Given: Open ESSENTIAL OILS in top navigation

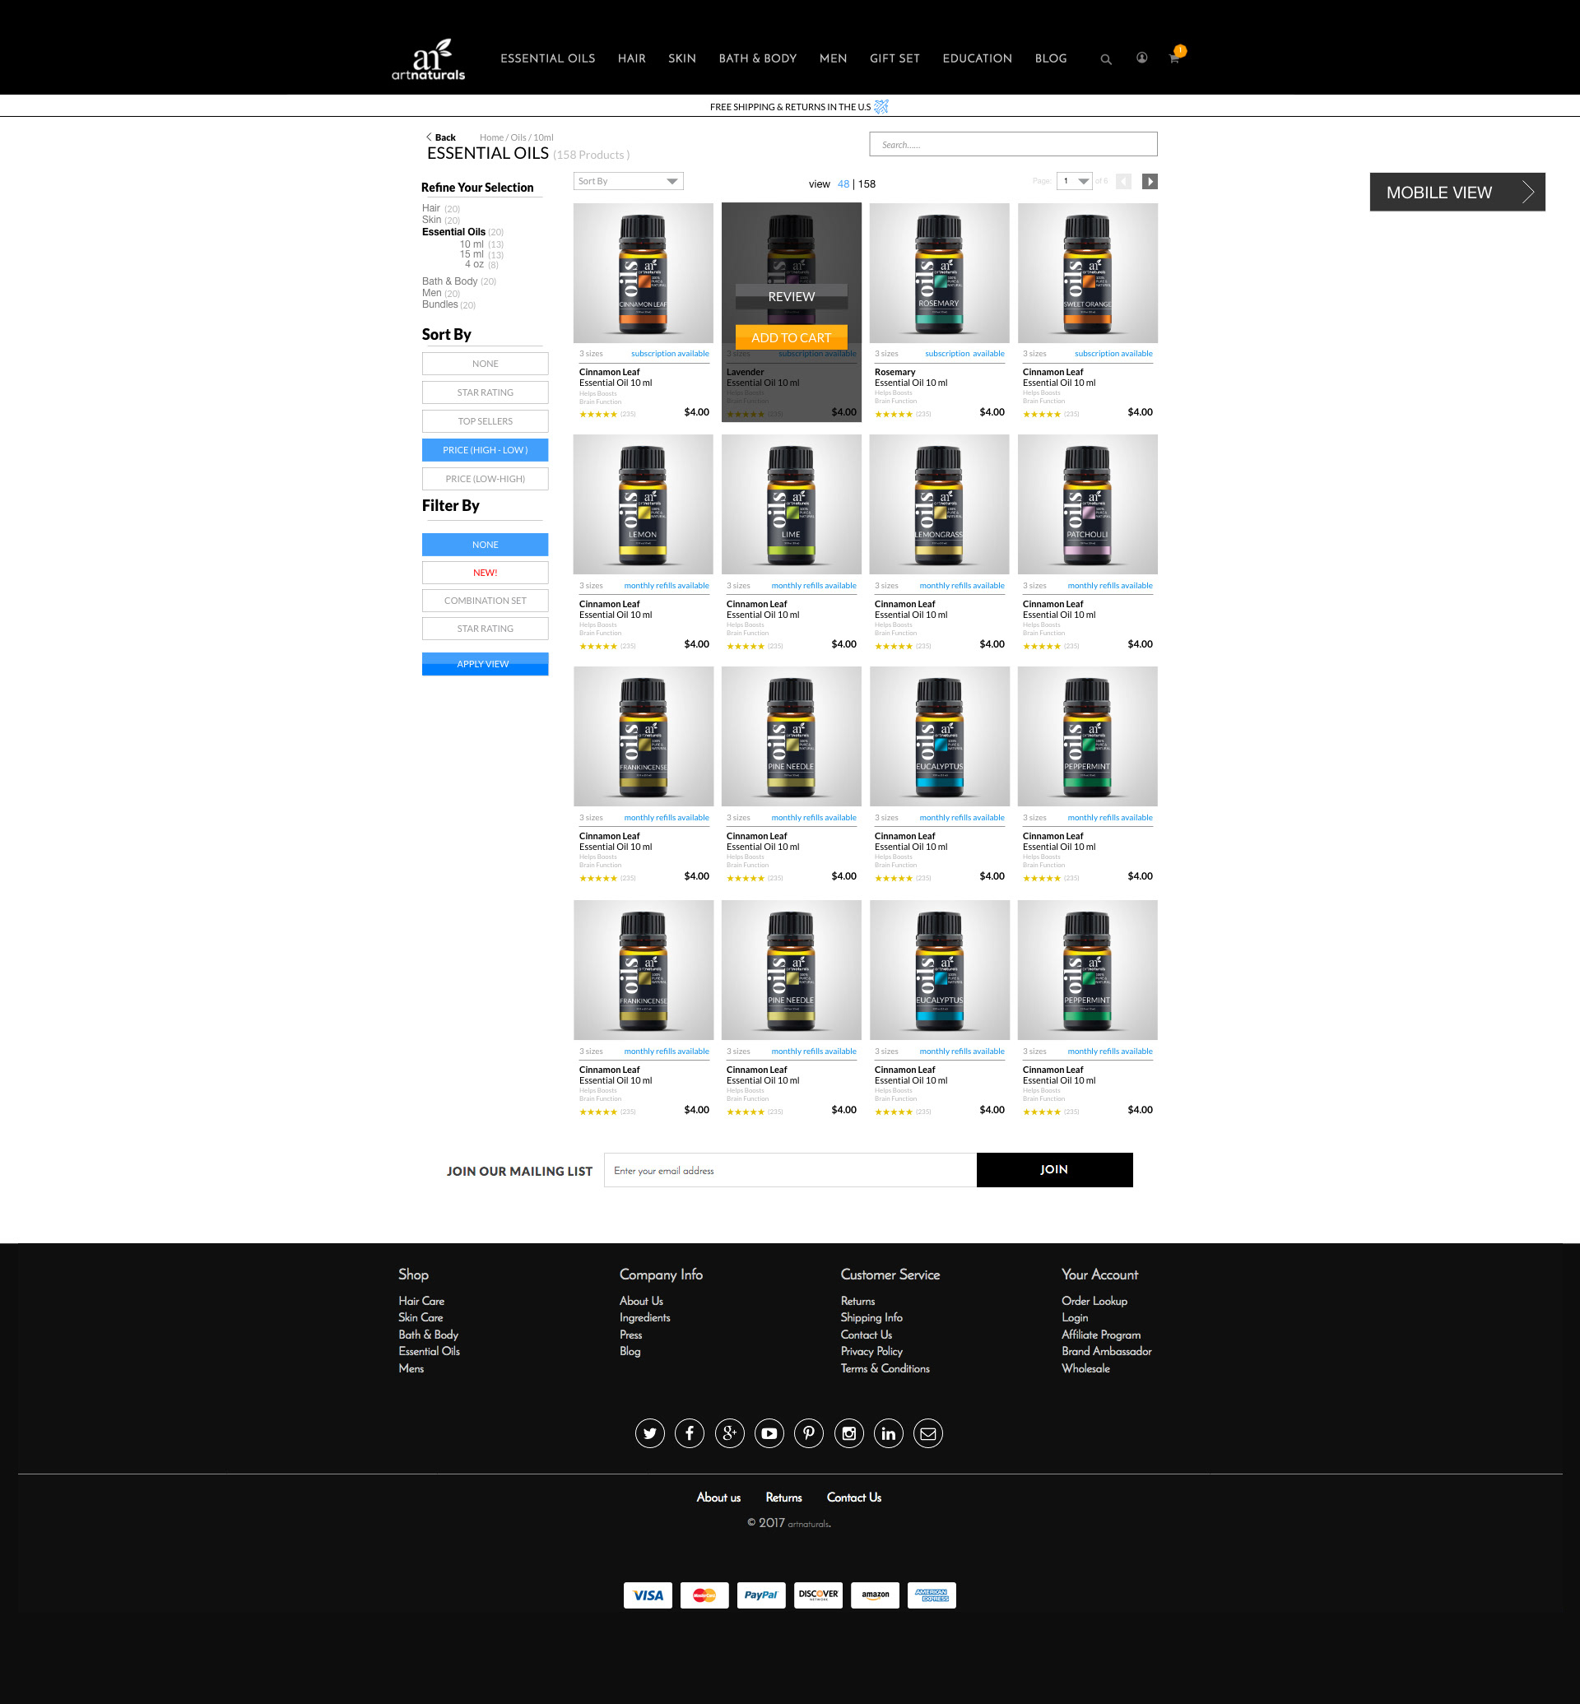Looking at the screenshot, I should [547, 58].
